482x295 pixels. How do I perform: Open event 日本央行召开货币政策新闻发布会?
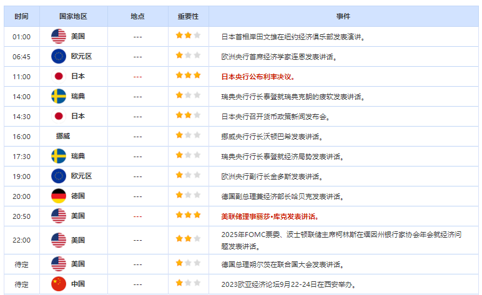click(276, 117)
